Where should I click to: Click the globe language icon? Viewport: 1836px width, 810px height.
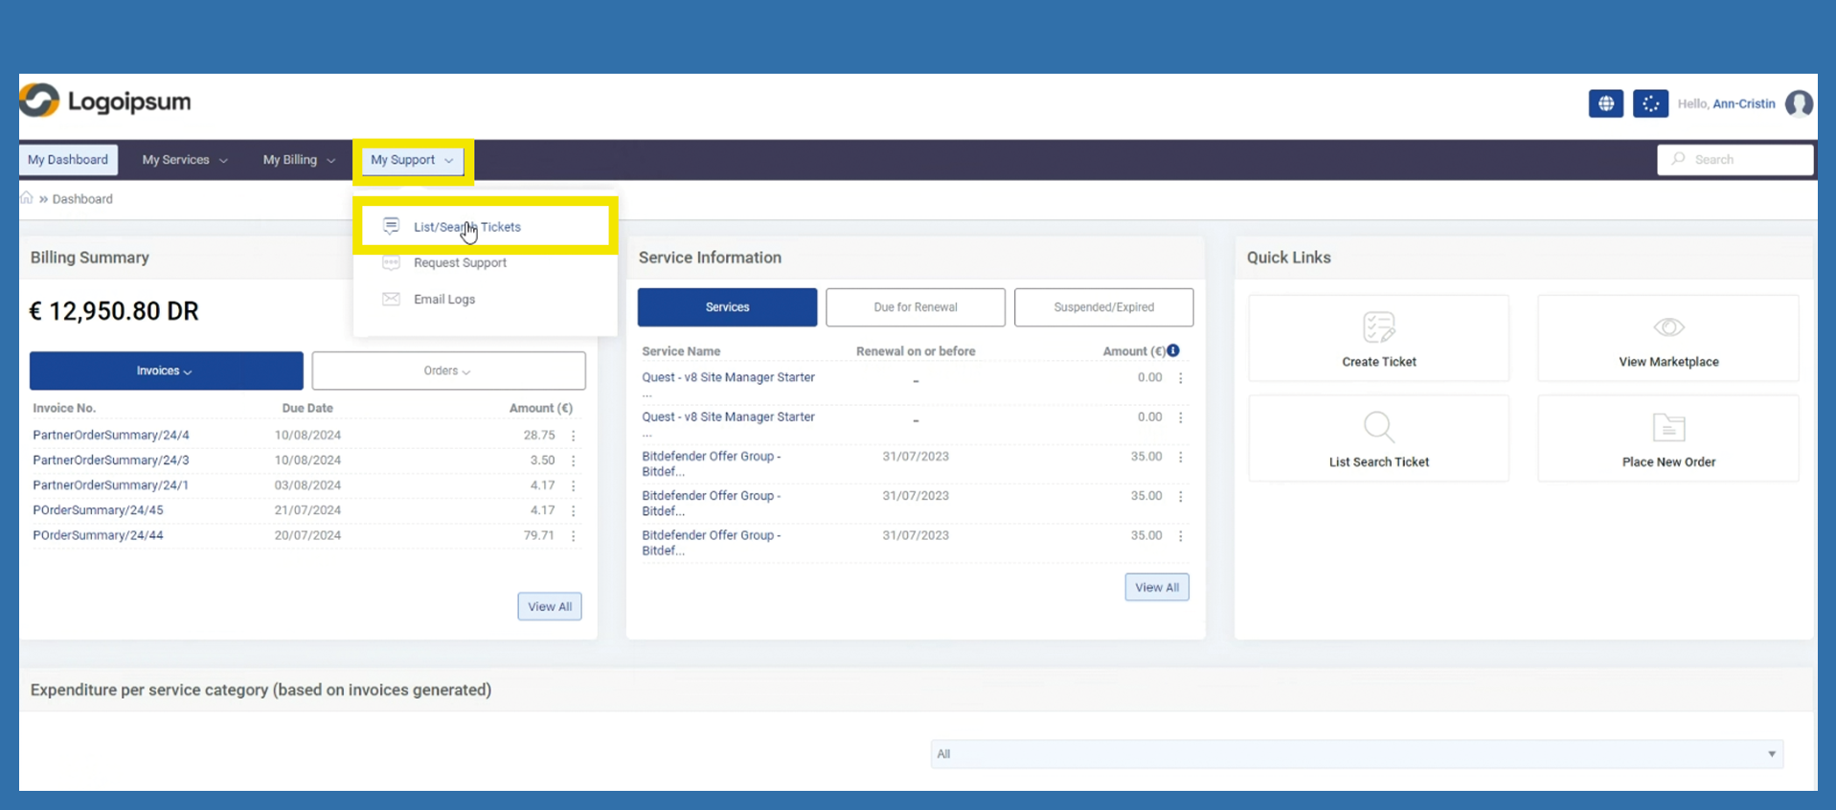[1605, 103]
